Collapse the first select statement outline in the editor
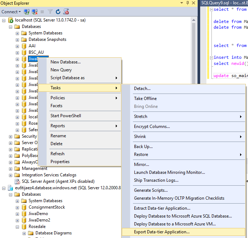 [x=211, y=9]
